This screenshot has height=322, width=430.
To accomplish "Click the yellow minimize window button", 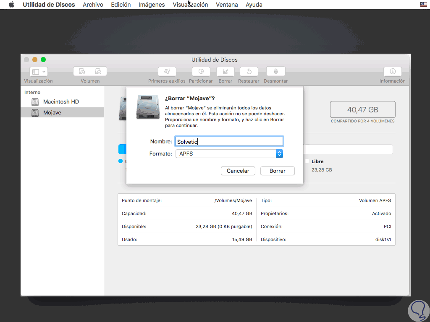I will pyautogui.click(x=35, y=60).
